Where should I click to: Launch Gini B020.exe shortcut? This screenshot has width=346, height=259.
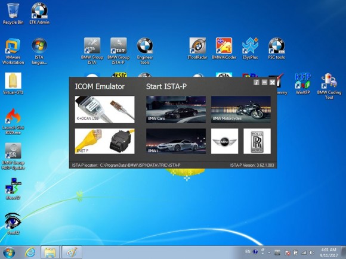(13, 121)
